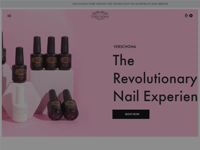The image size is (200, 150).
Task: Click the rightmost bottle of the upright trio
Action: pyautogui.click(x=65, y=53)
